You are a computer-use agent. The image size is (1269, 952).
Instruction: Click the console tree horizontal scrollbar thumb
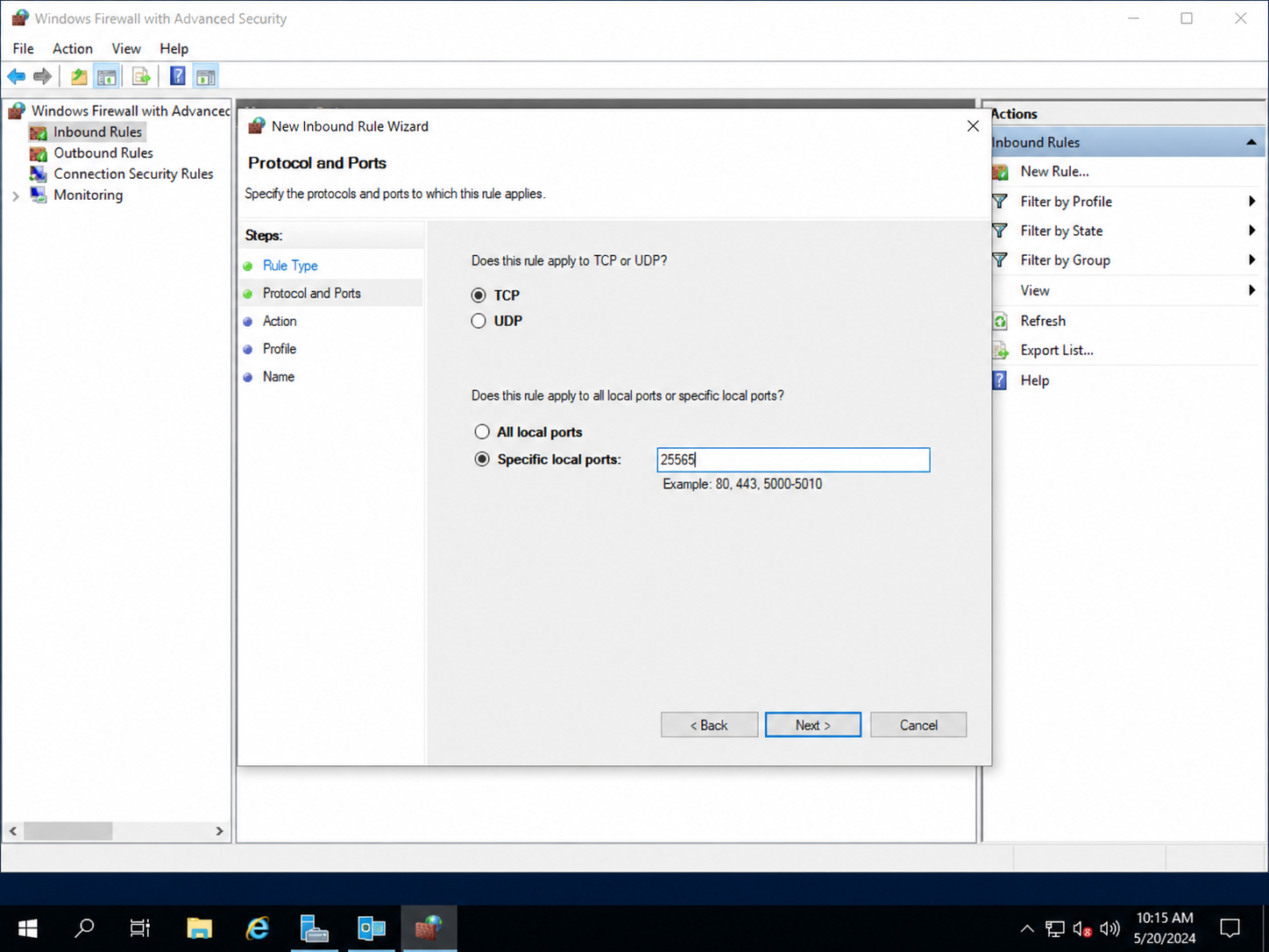(x=68, y=831)
